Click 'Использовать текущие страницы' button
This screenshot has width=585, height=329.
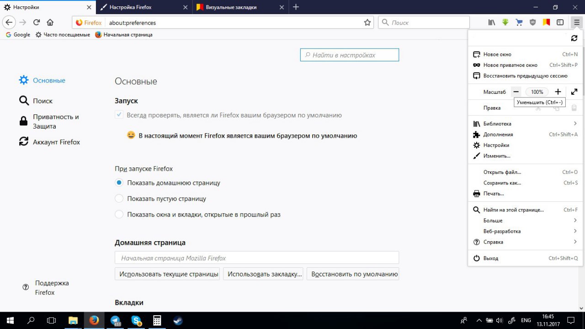click(167, 274)
